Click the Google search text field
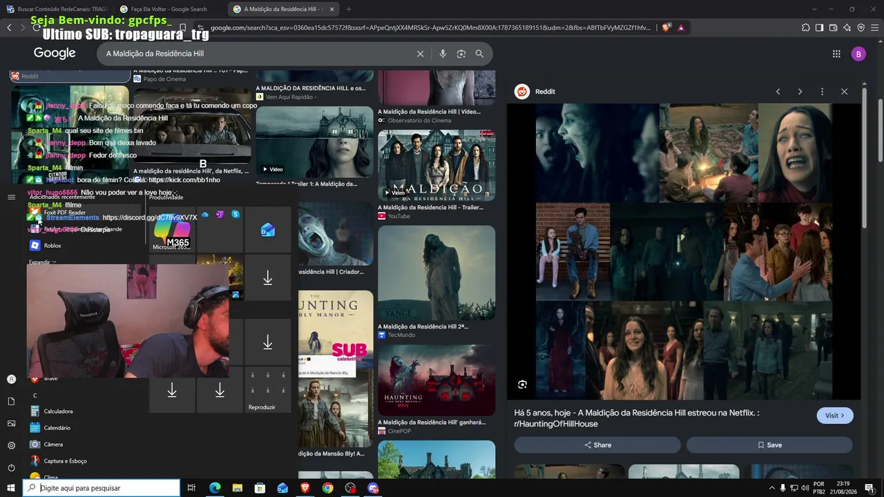 pos(256,54)
